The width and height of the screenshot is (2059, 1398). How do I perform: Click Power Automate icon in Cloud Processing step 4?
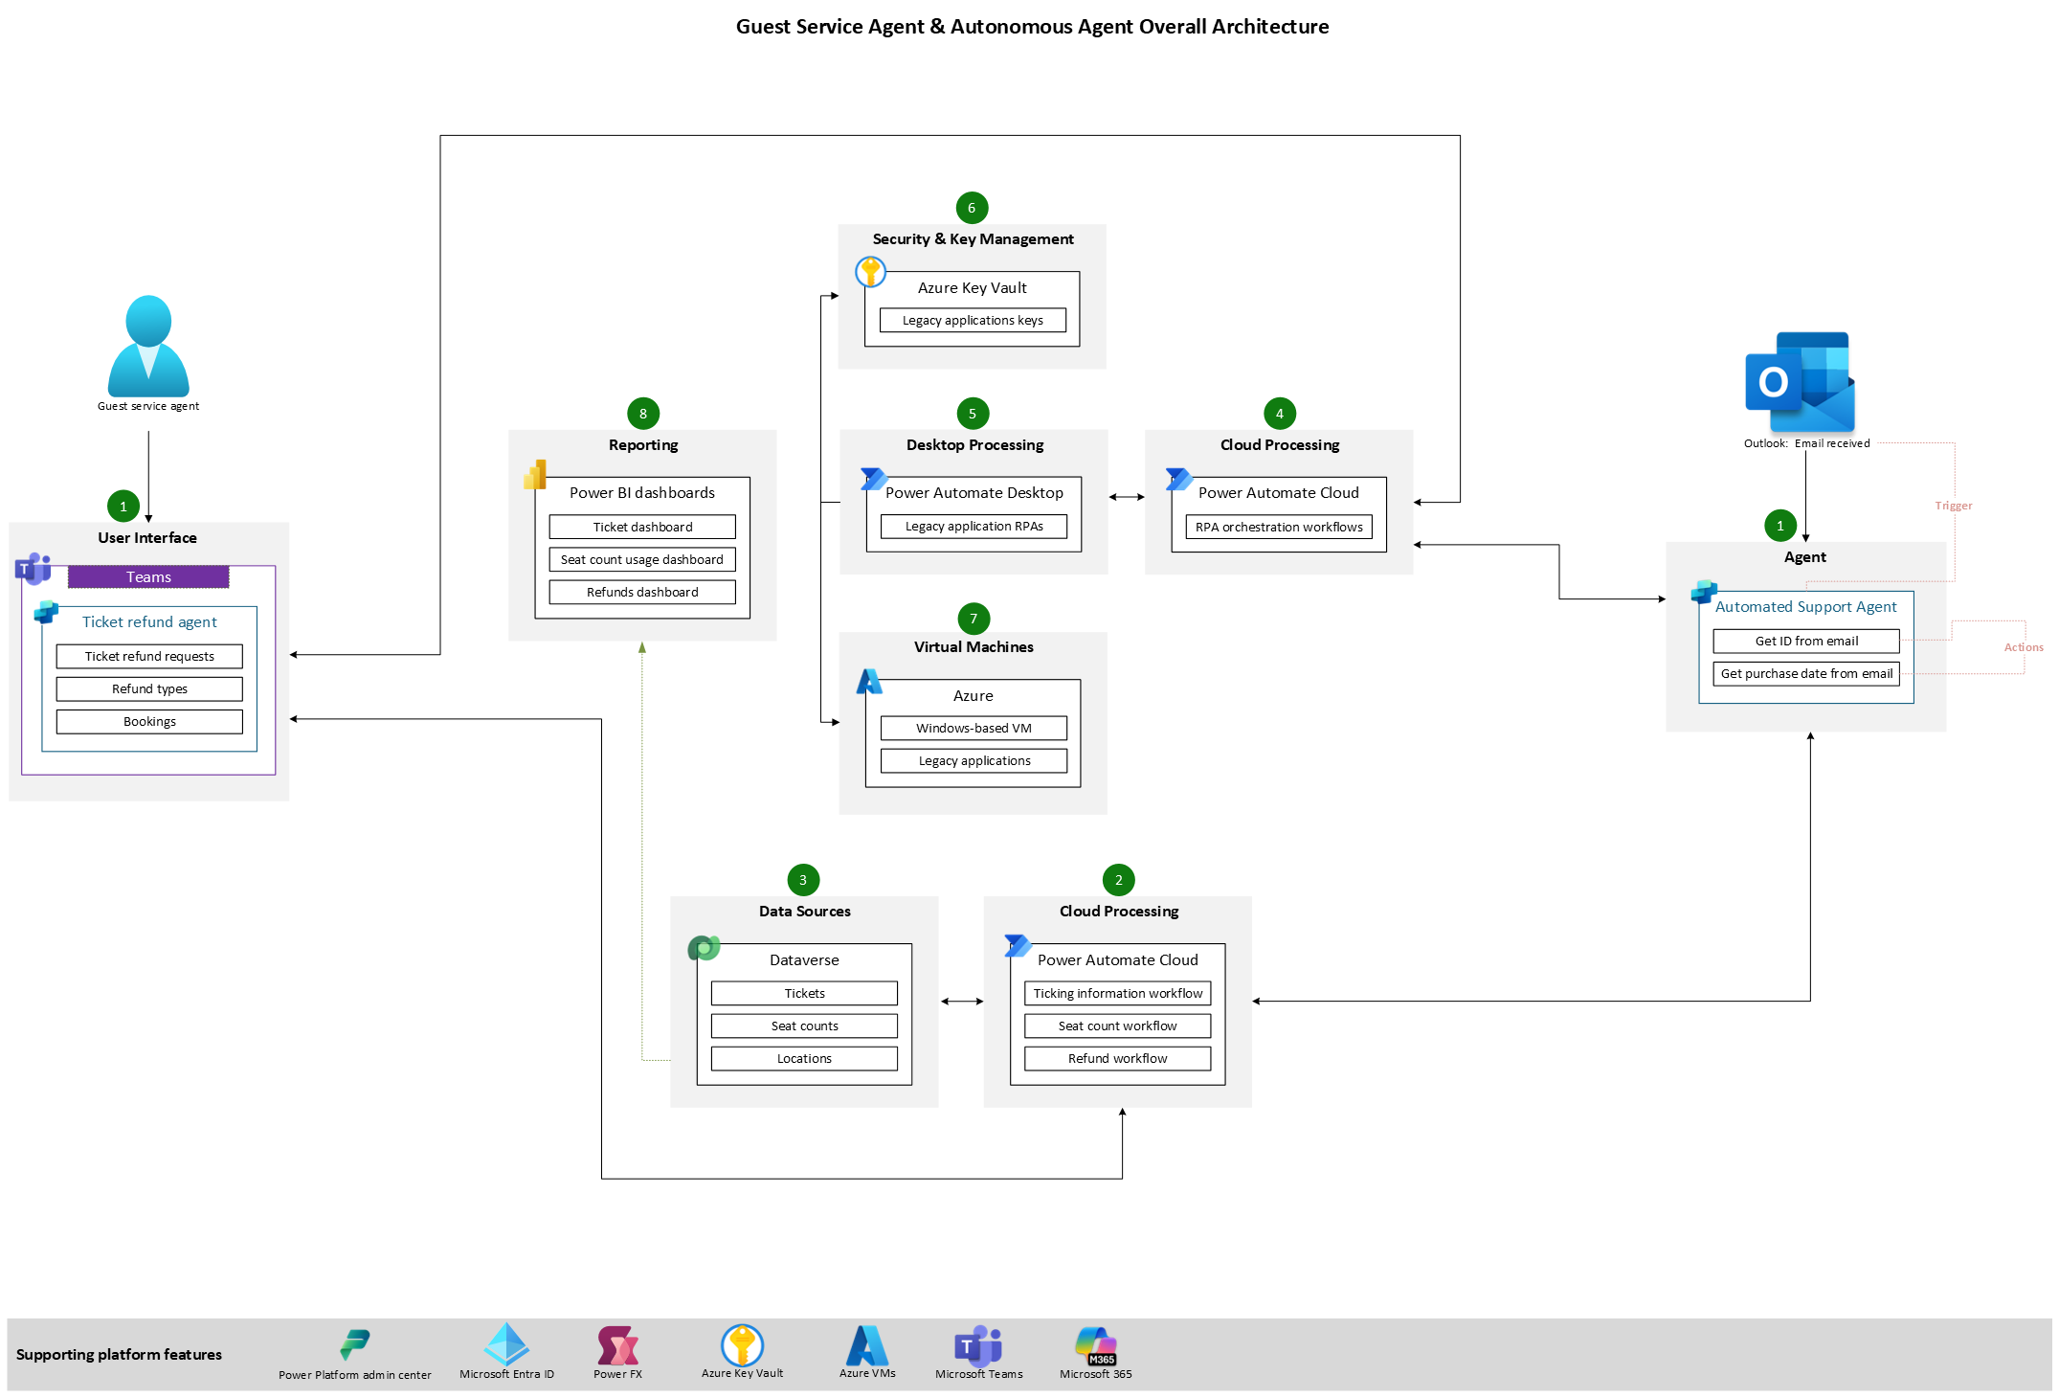click(1179, 479)
